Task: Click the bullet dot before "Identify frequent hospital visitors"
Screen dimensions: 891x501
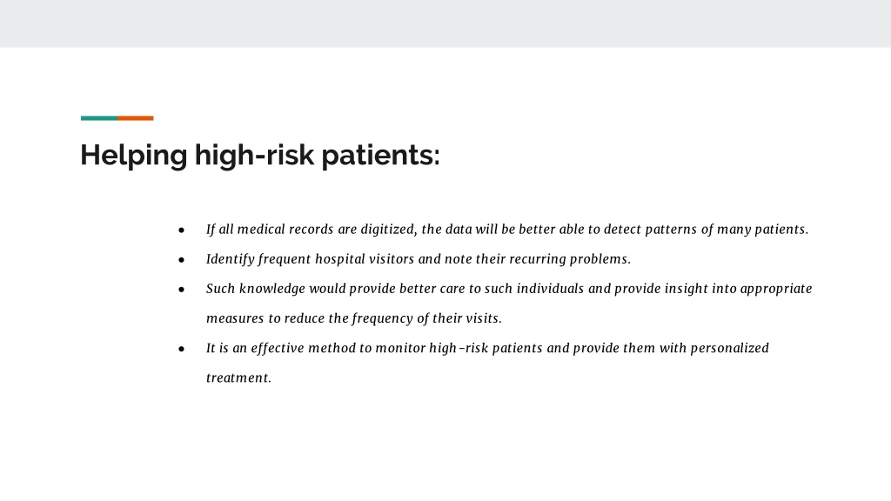Action: [181, 259]
